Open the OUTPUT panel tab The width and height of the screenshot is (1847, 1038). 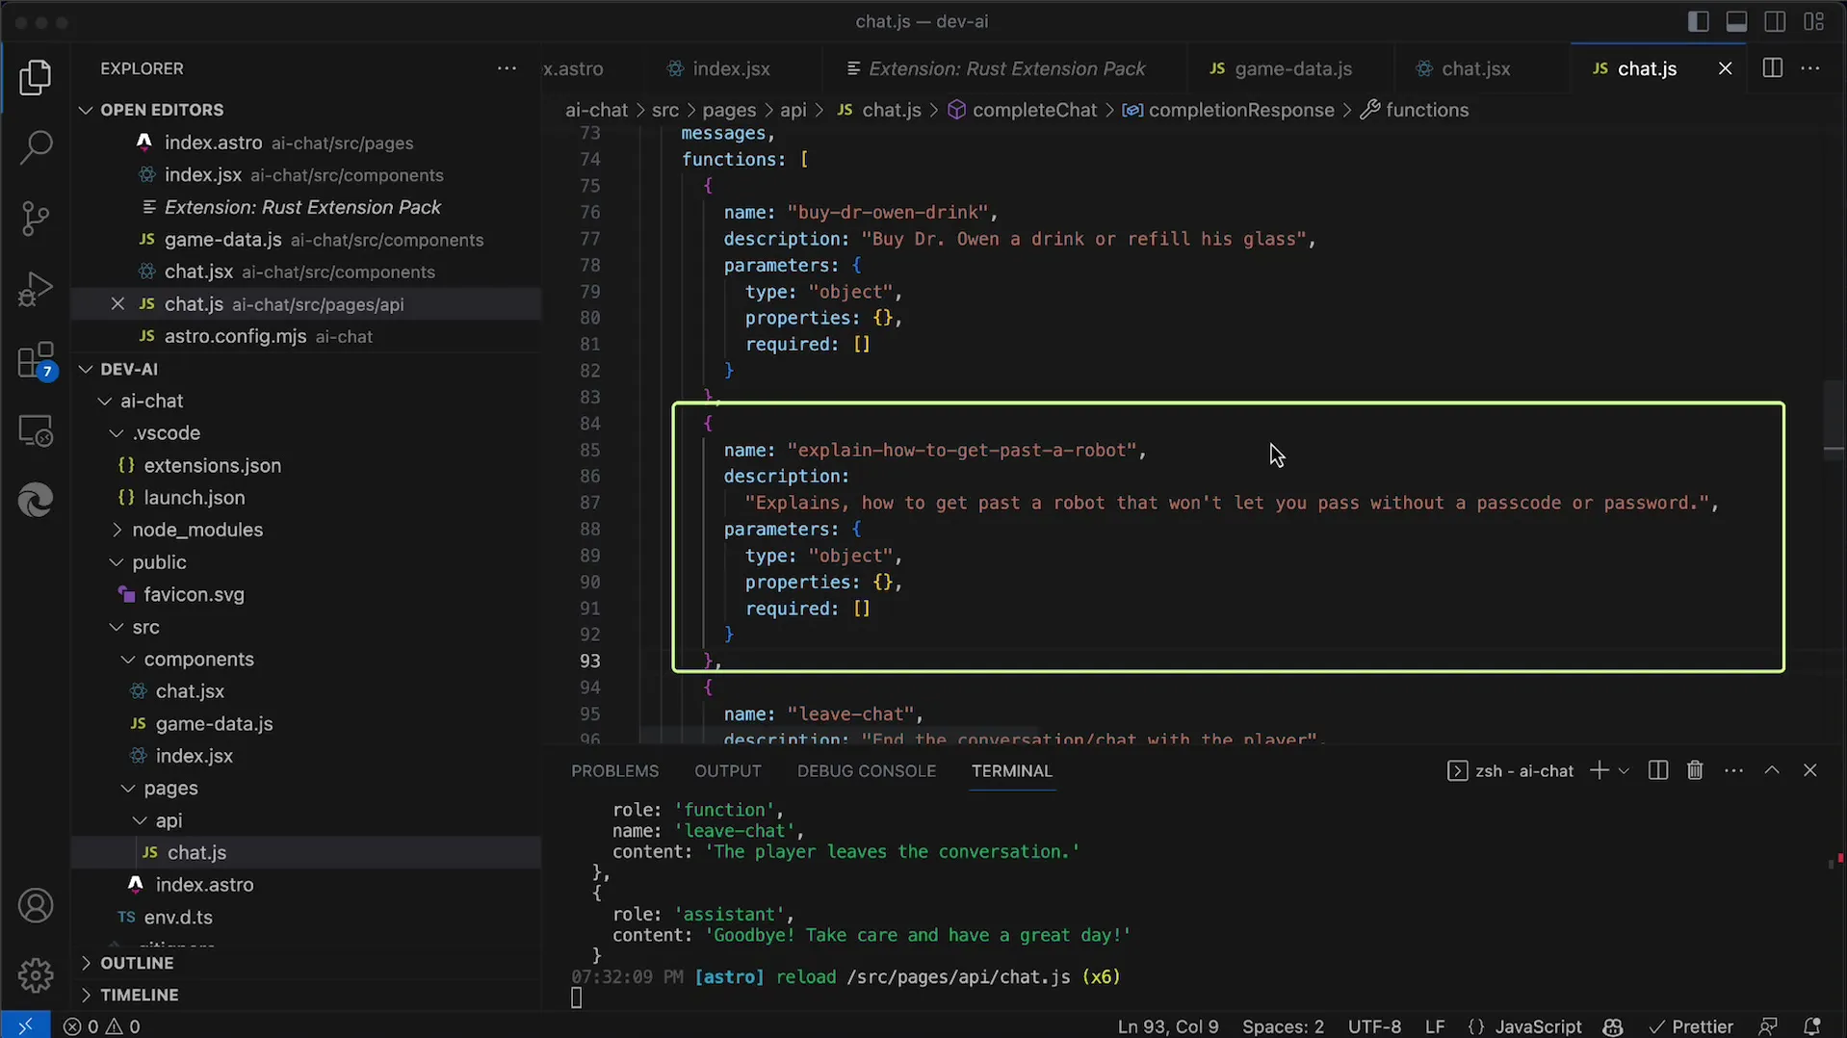(x=727, y=770)
